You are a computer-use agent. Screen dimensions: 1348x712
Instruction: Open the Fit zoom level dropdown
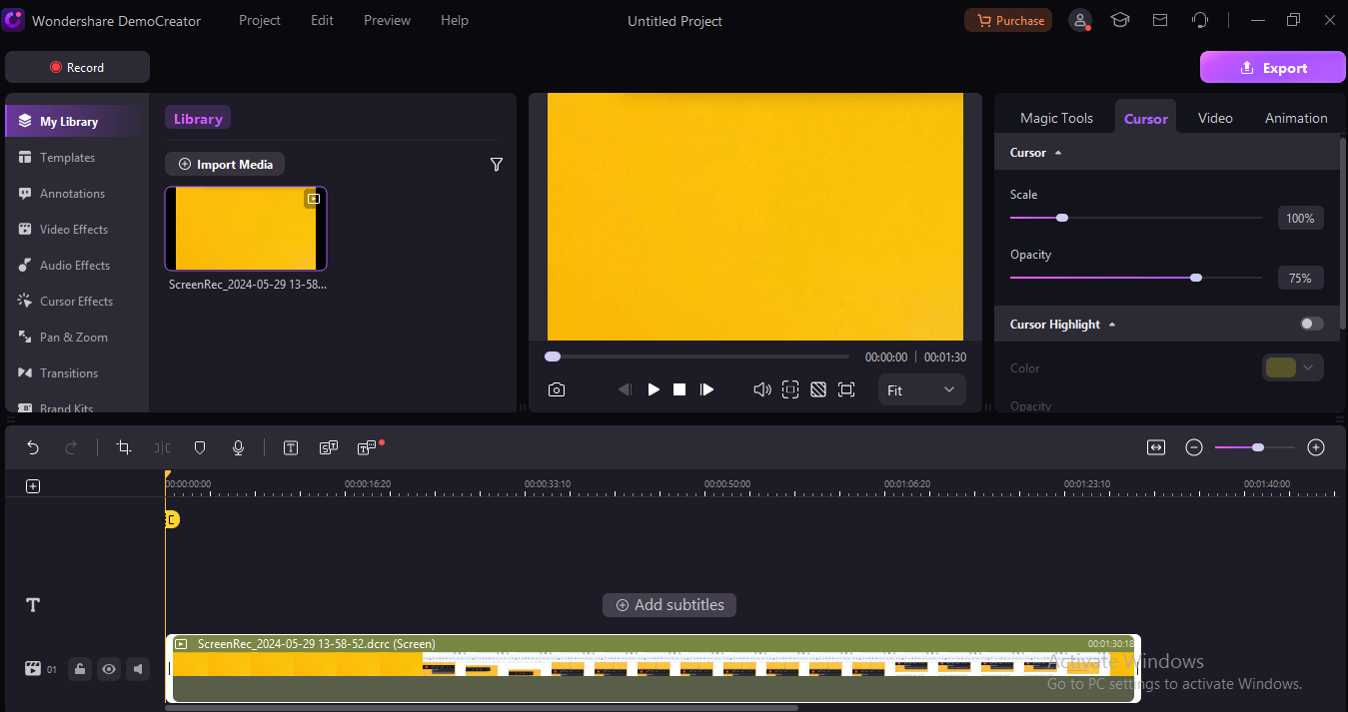pos(920,389)
